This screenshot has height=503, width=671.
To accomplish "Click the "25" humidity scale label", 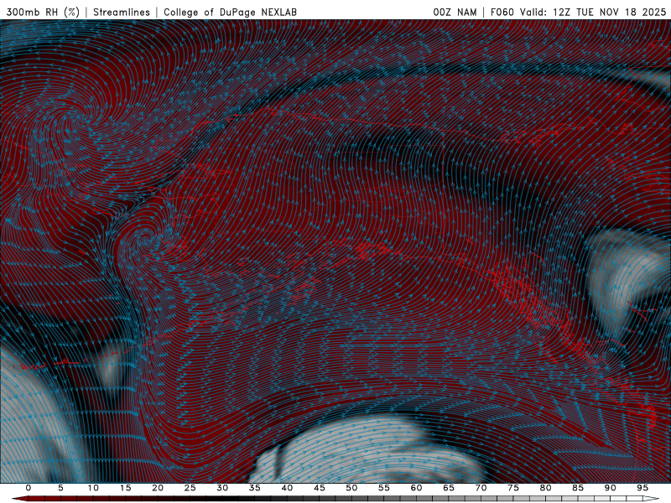I will tap(190, 488).
